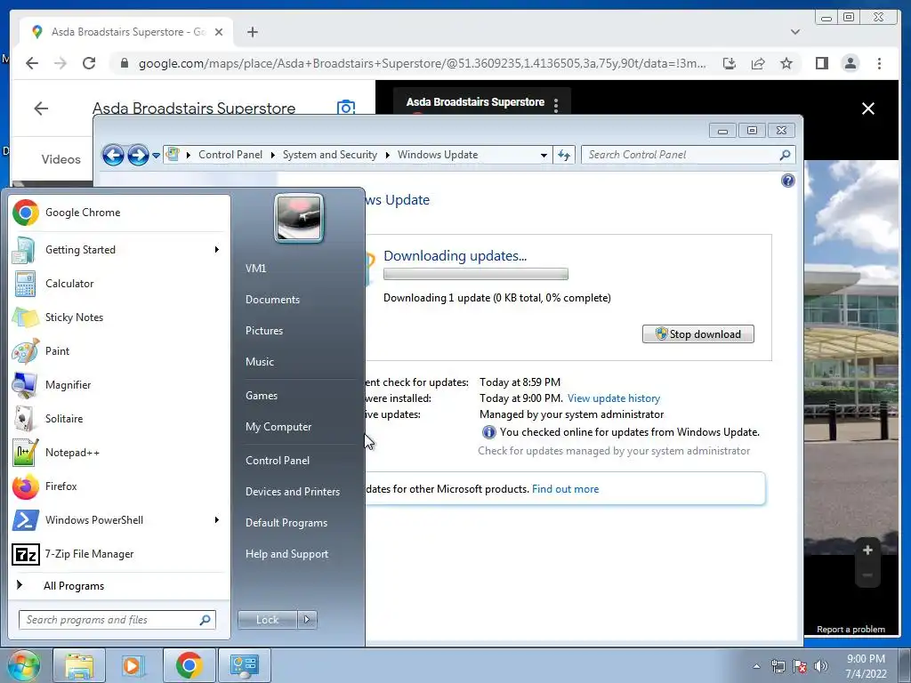Click the Search Control Panel field
911x683 pixels.
(688, 155)
